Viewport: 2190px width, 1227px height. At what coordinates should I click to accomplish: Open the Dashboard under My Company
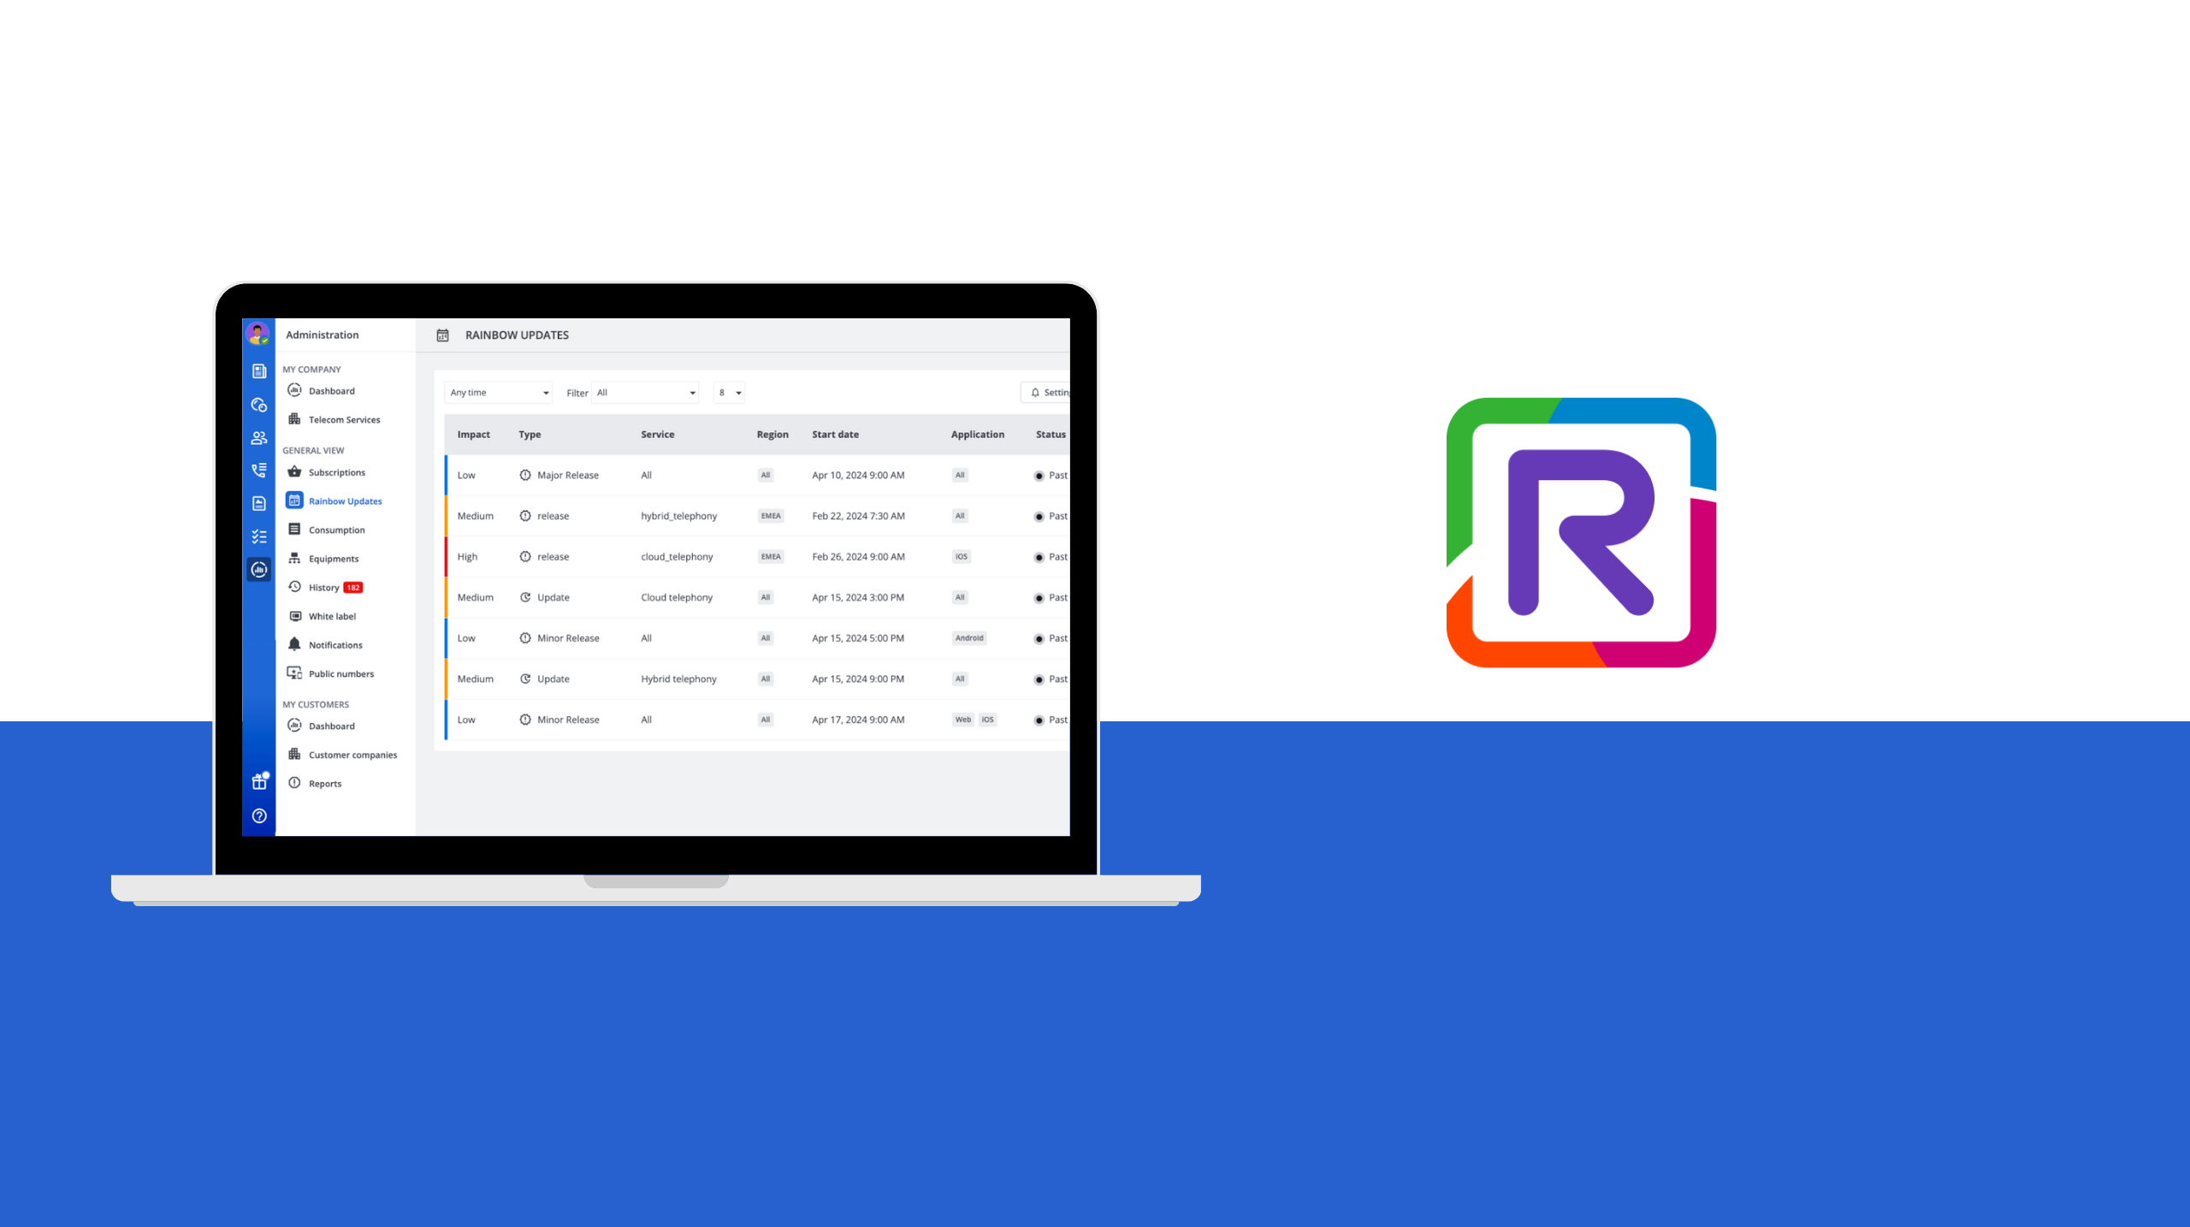click(329, 391)
